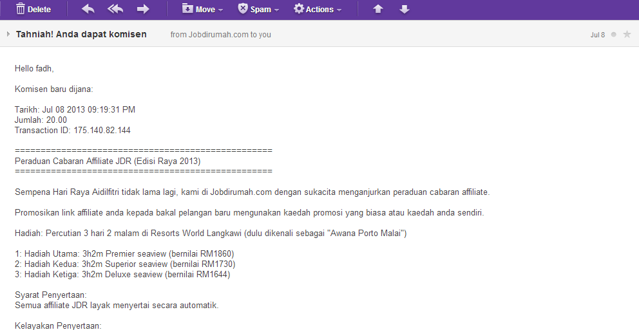The image size is (639, 330).
Task: Star this message
Action: (627, 35)
